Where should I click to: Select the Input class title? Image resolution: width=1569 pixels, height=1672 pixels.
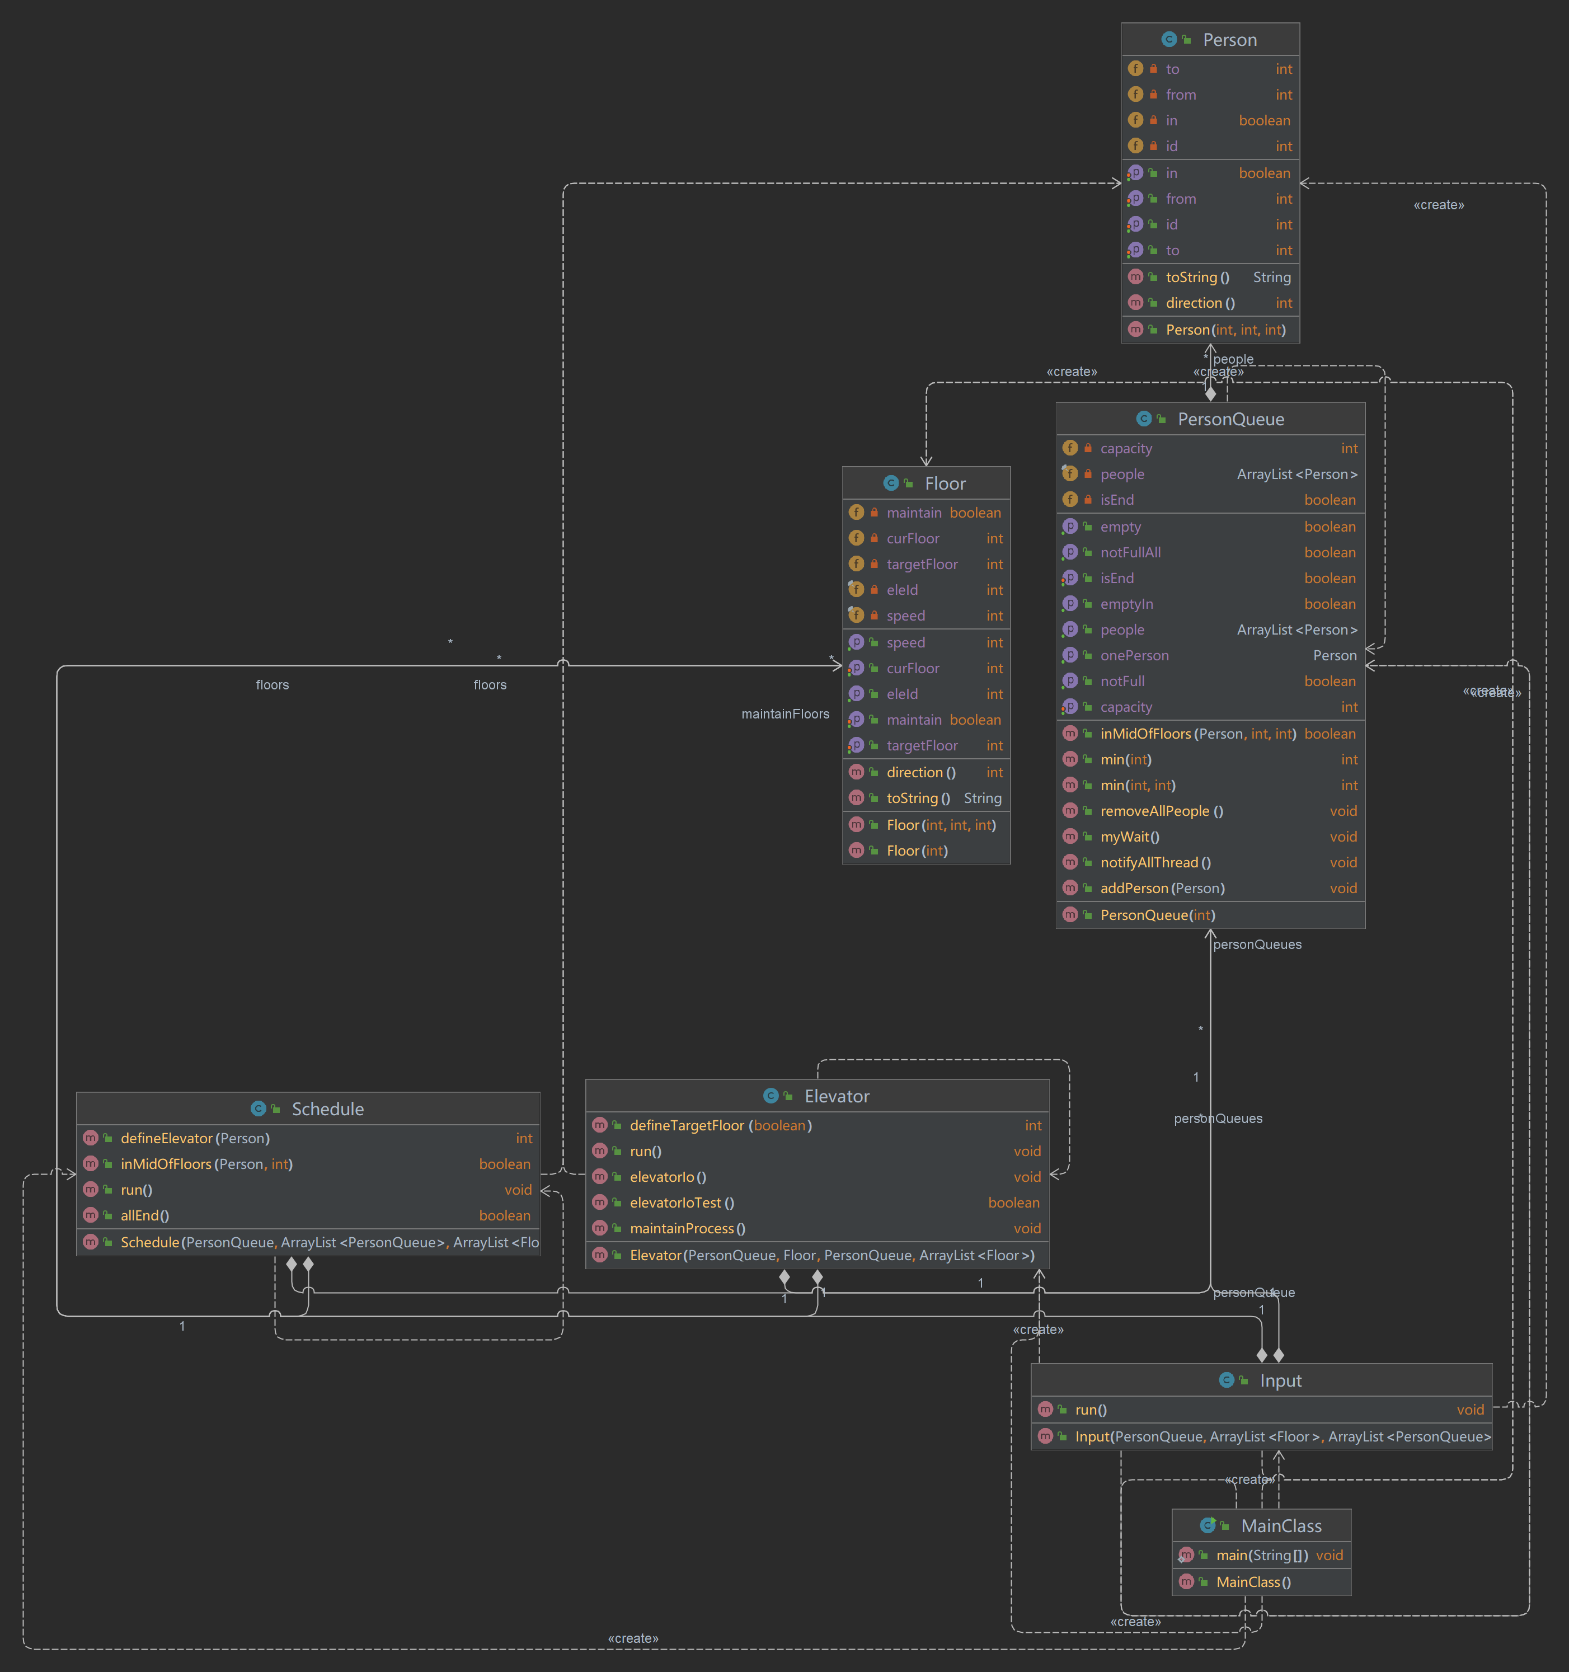[1281, 1380]
